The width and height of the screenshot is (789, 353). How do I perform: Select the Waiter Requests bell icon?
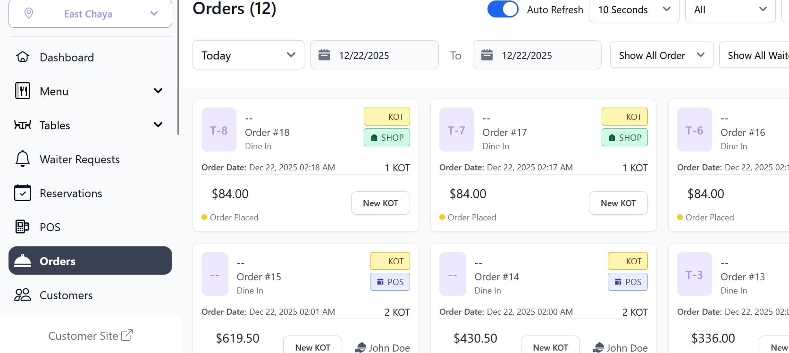coord(22,159)
